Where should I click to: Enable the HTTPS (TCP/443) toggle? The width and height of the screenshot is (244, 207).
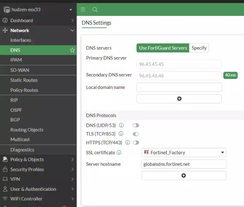pyautogui.click(x=136, y=142)
